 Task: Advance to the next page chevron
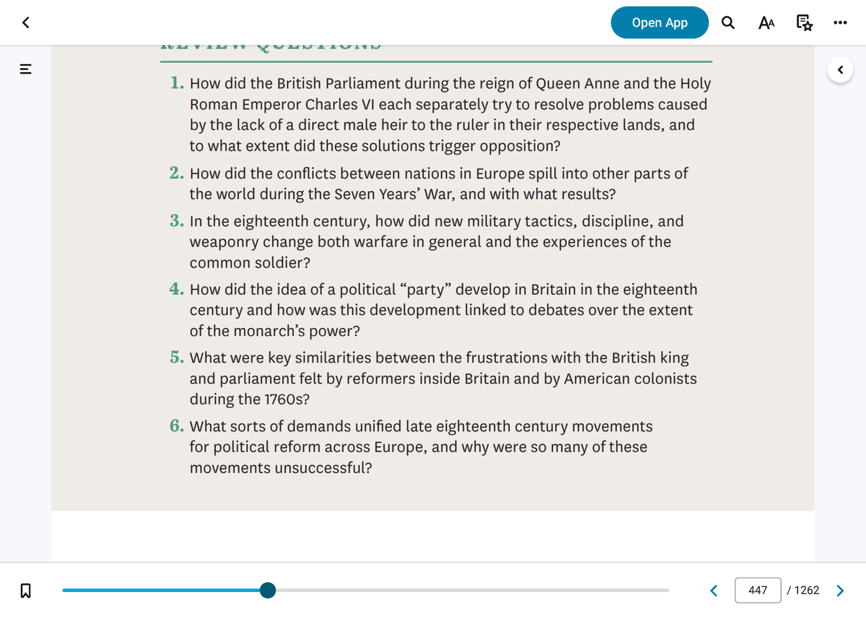point(839,590)
